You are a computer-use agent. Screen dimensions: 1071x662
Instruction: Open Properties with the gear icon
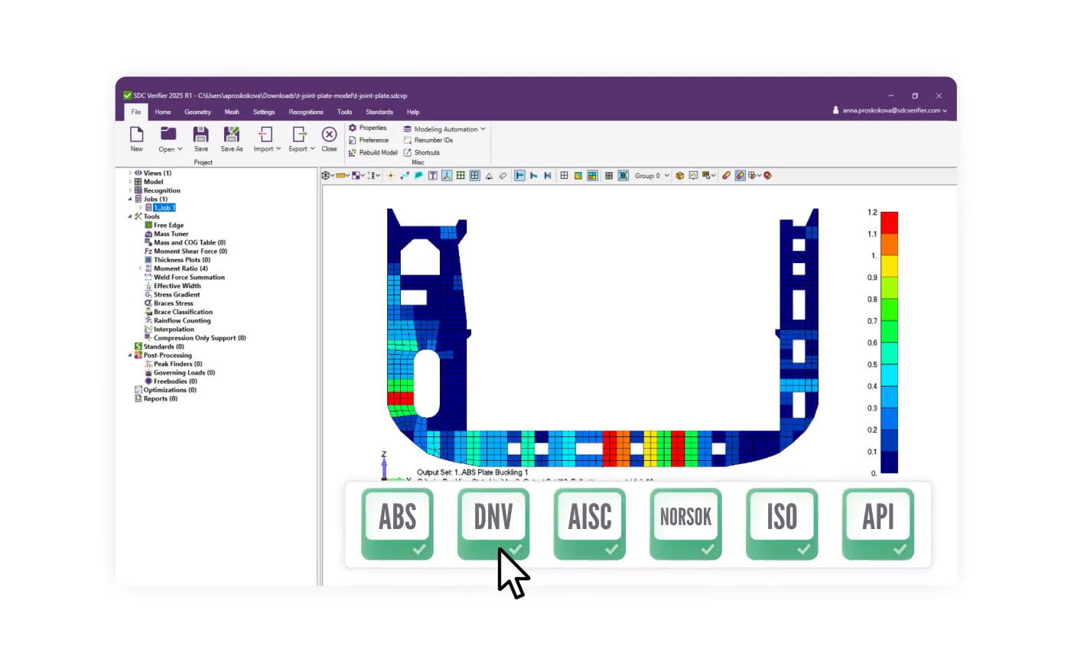367,128
